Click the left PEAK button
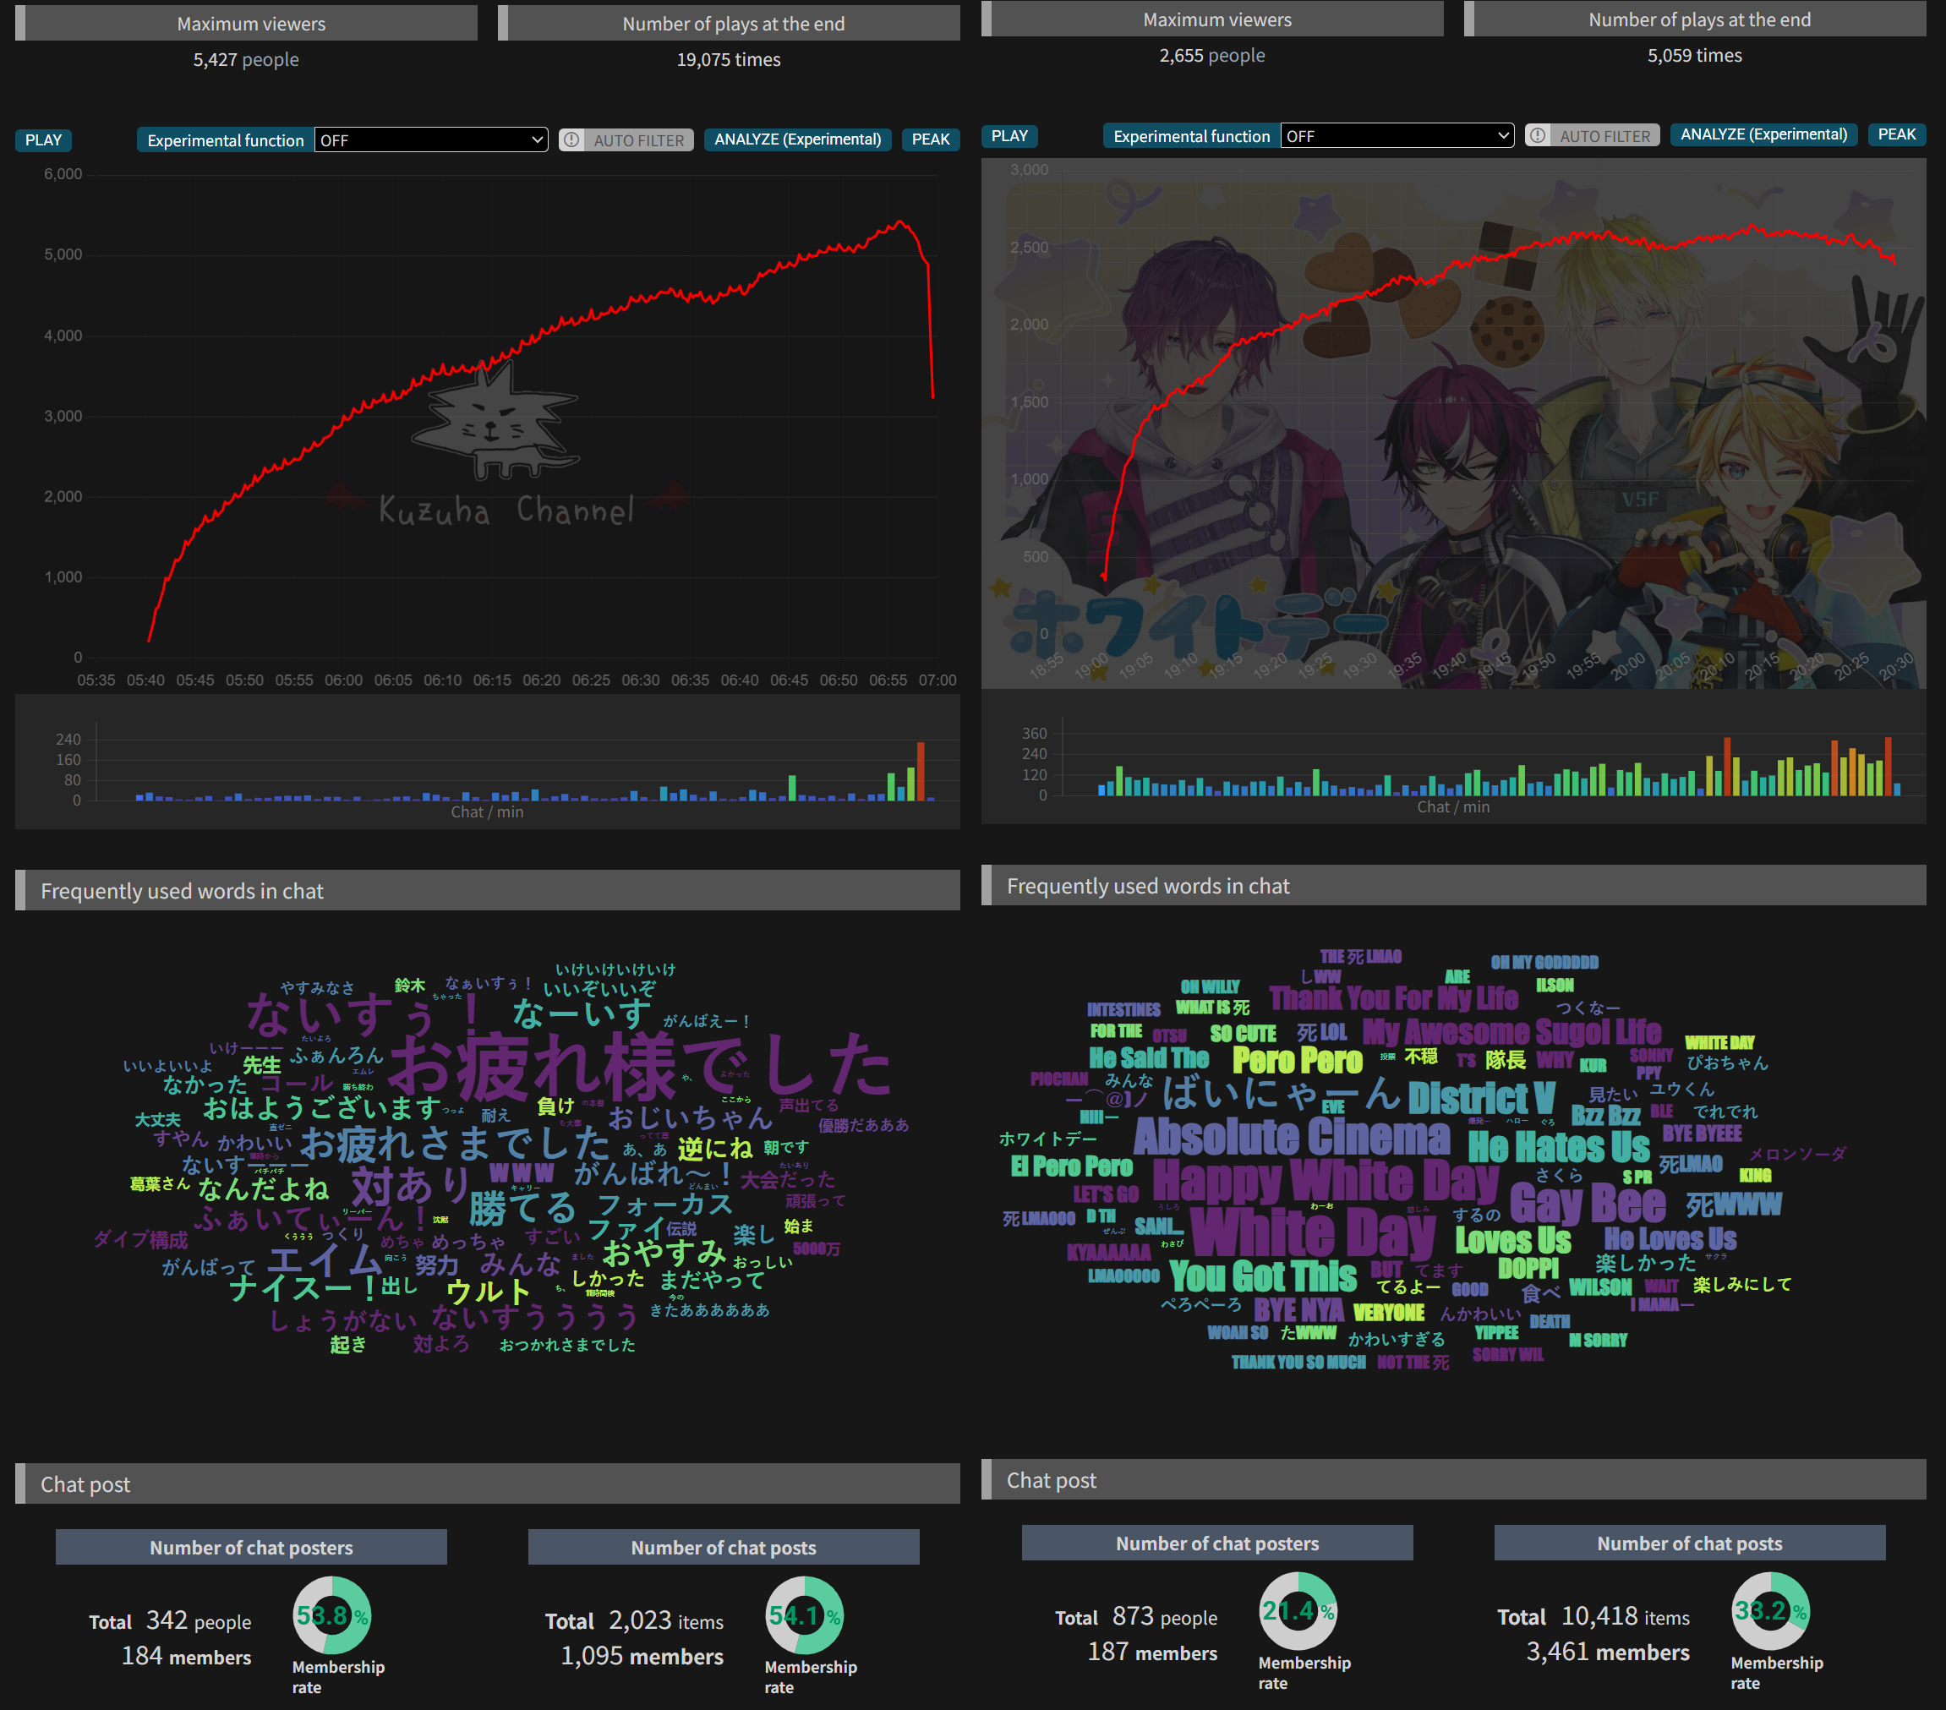Image resolution: width=1946 pixels, height=1710 pixels. point(929,140)
